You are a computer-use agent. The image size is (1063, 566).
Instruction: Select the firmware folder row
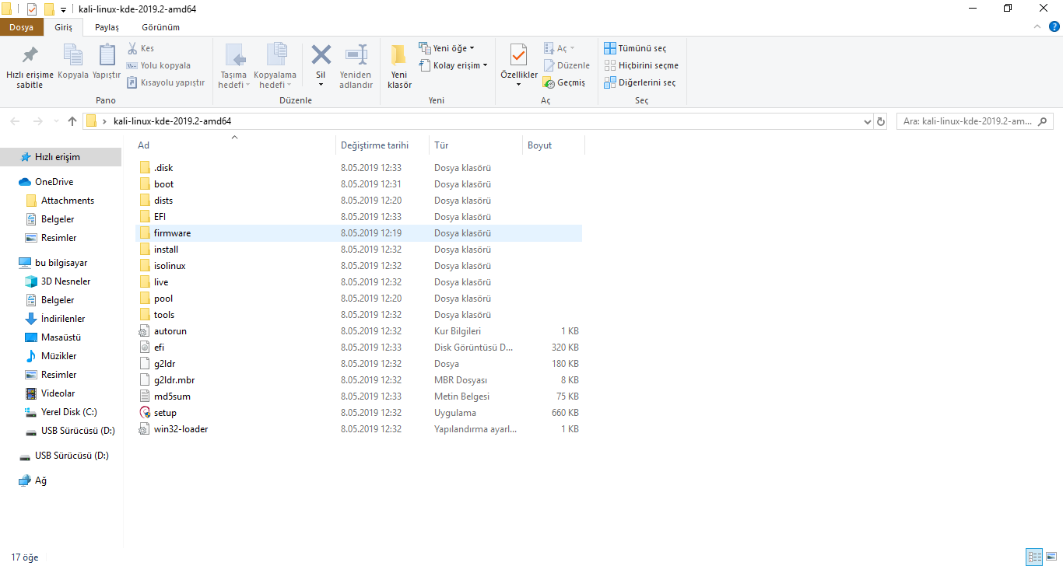point(358,233)
